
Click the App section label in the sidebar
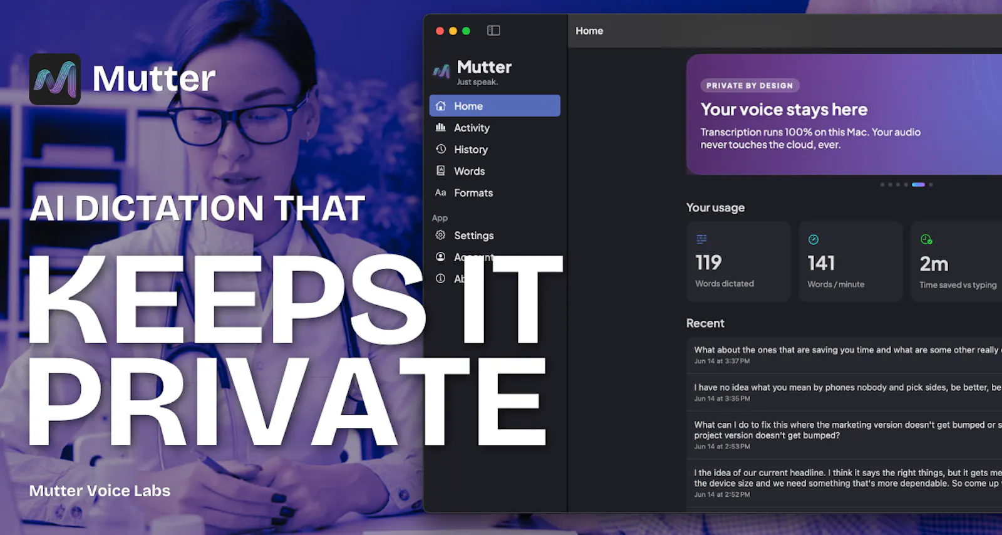pyautogui.click(x=440, y=218)
